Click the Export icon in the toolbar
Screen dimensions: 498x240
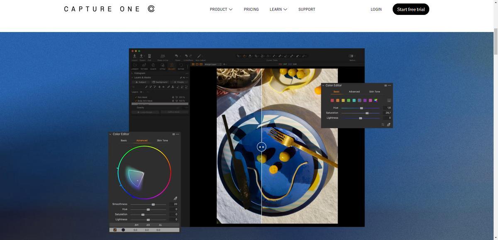coord(142,56)
